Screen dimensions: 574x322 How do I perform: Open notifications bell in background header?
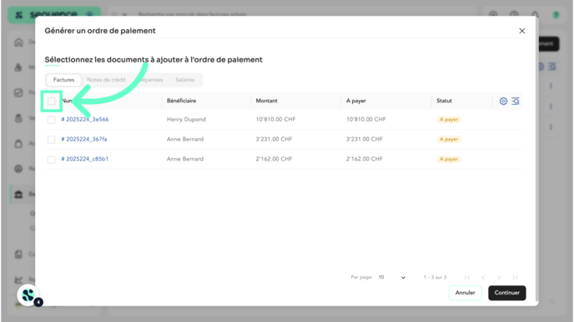[x=535, y=15]
